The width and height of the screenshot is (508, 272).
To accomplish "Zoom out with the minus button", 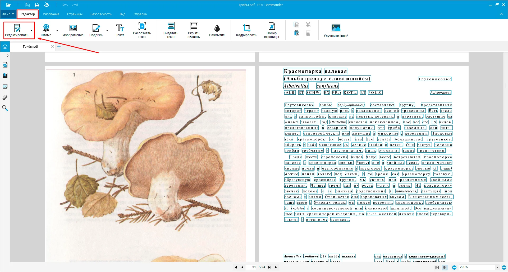I will point(454,268).
